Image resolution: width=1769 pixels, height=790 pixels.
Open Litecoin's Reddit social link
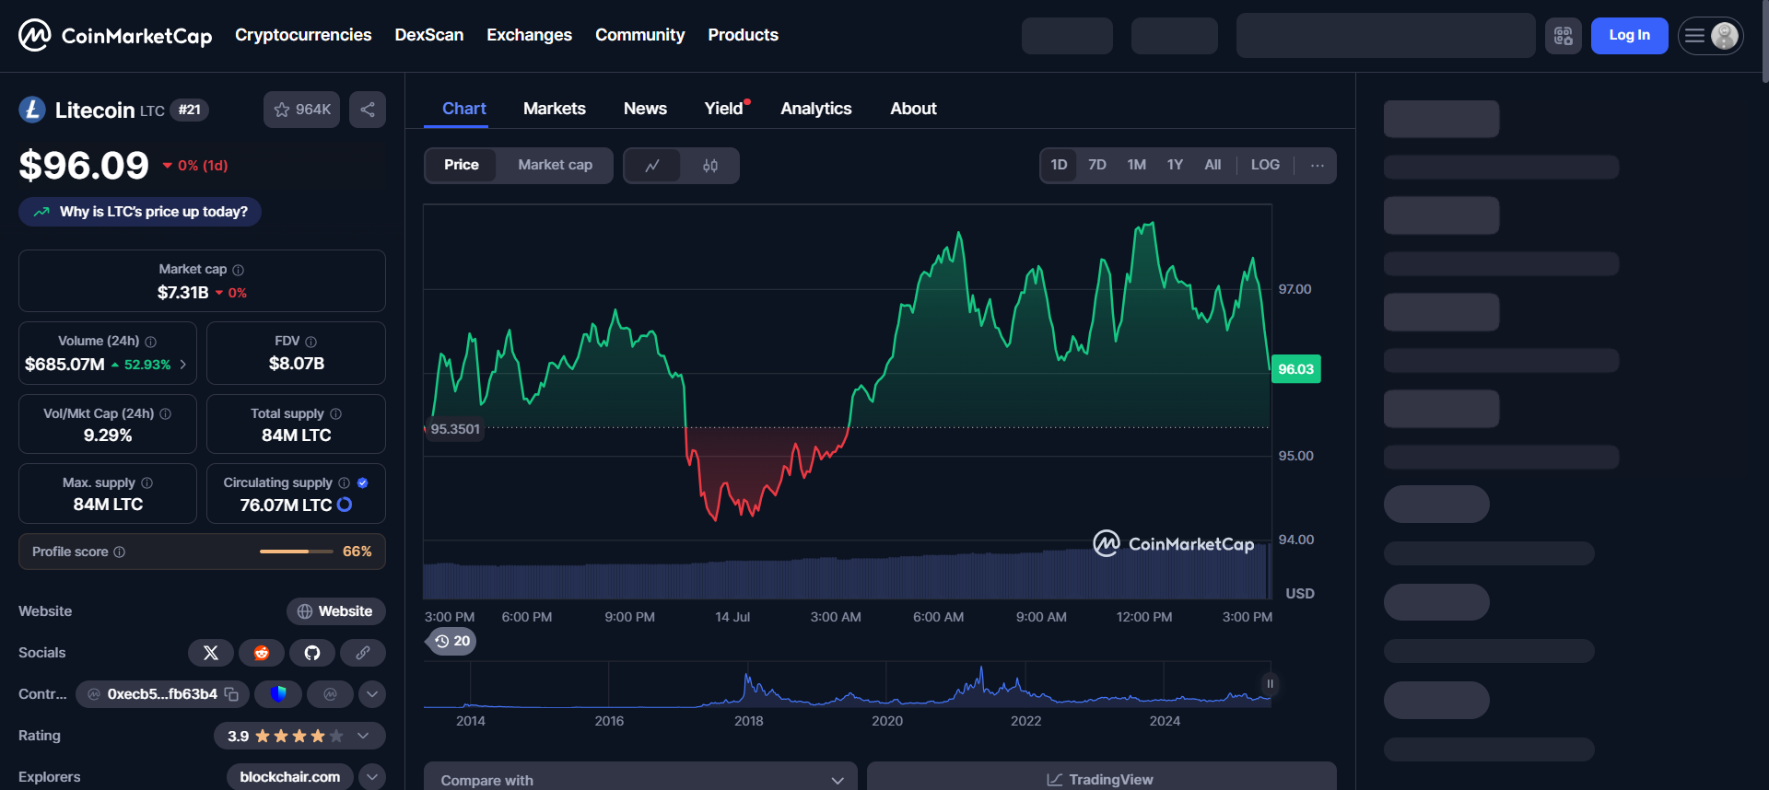pos(262,653)
